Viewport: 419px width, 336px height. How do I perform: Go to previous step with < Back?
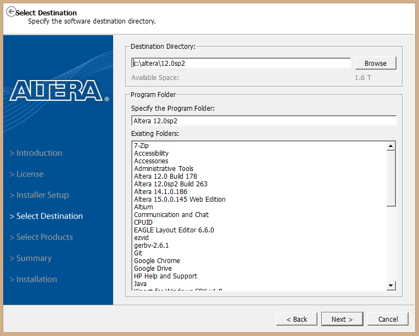(x=297, y=319)
